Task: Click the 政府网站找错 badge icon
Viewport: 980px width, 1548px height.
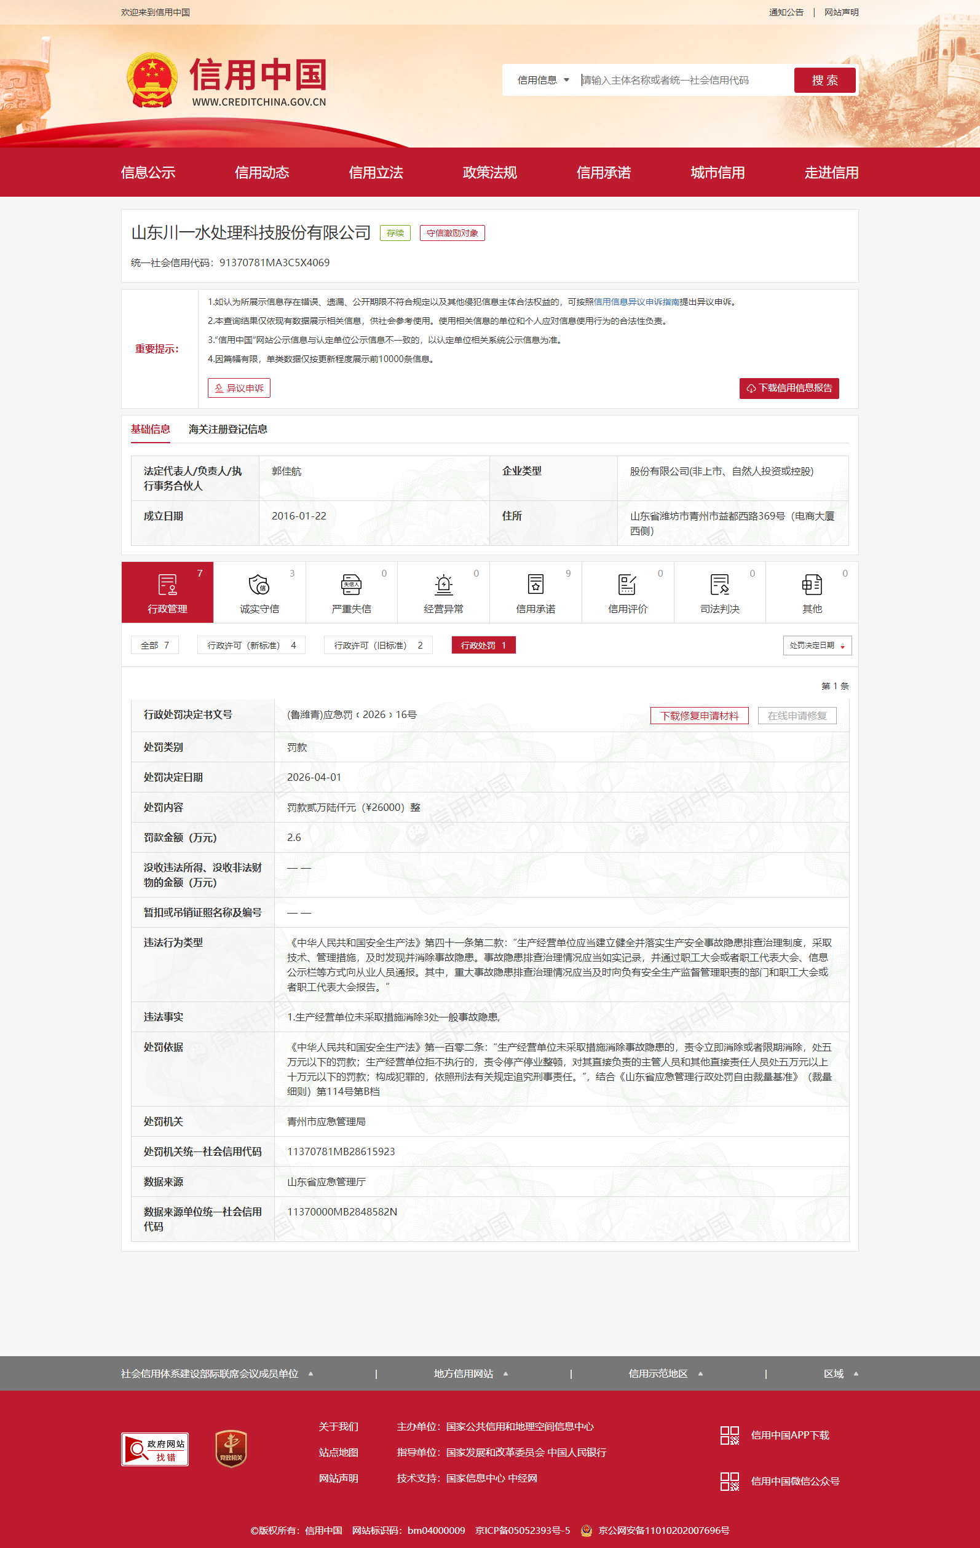Action: 155,1449
